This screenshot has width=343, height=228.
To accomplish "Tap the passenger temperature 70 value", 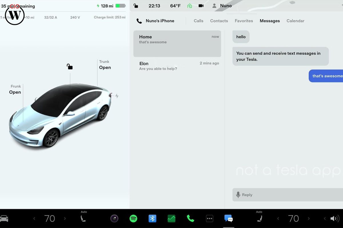I will coord(293,219).
